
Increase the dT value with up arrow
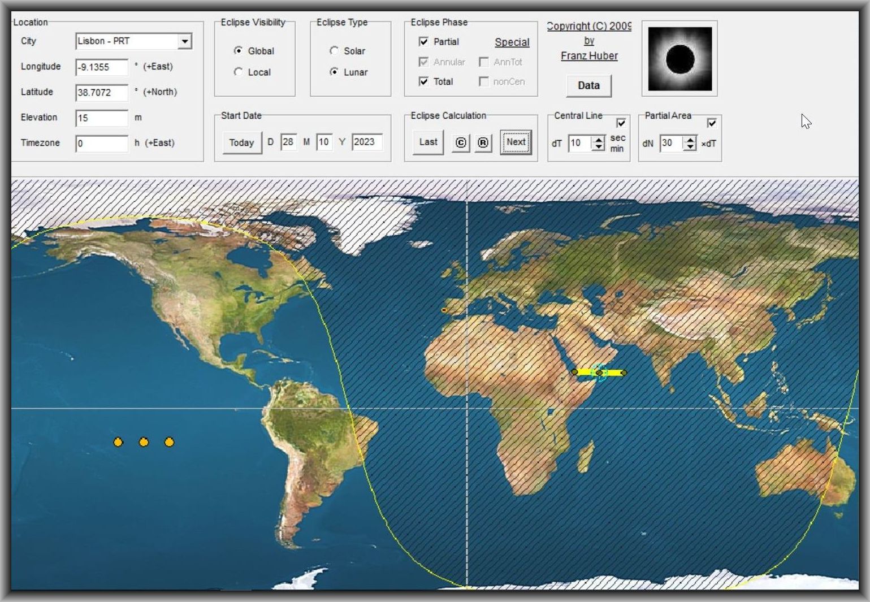(598, 139)
